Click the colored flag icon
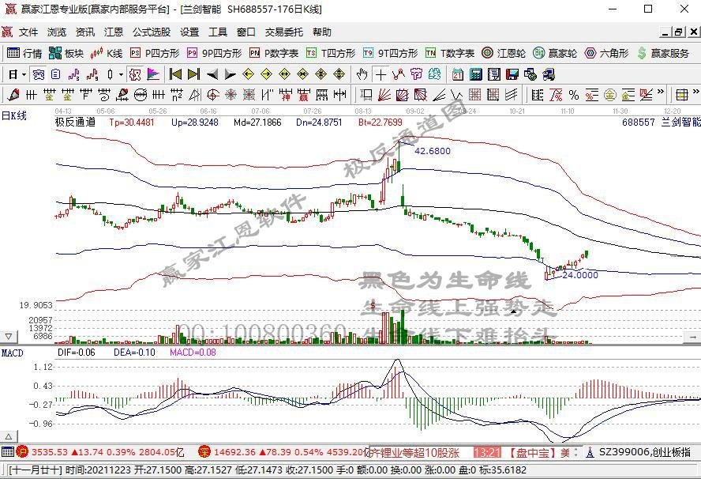The width and height of the screenshot is (701, 479). point(153,74)
